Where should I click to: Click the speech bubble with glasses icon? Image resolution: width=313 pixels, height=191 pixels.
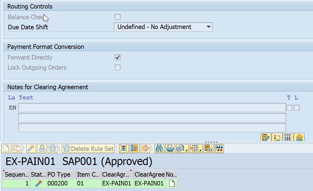(x=208, y=149)
